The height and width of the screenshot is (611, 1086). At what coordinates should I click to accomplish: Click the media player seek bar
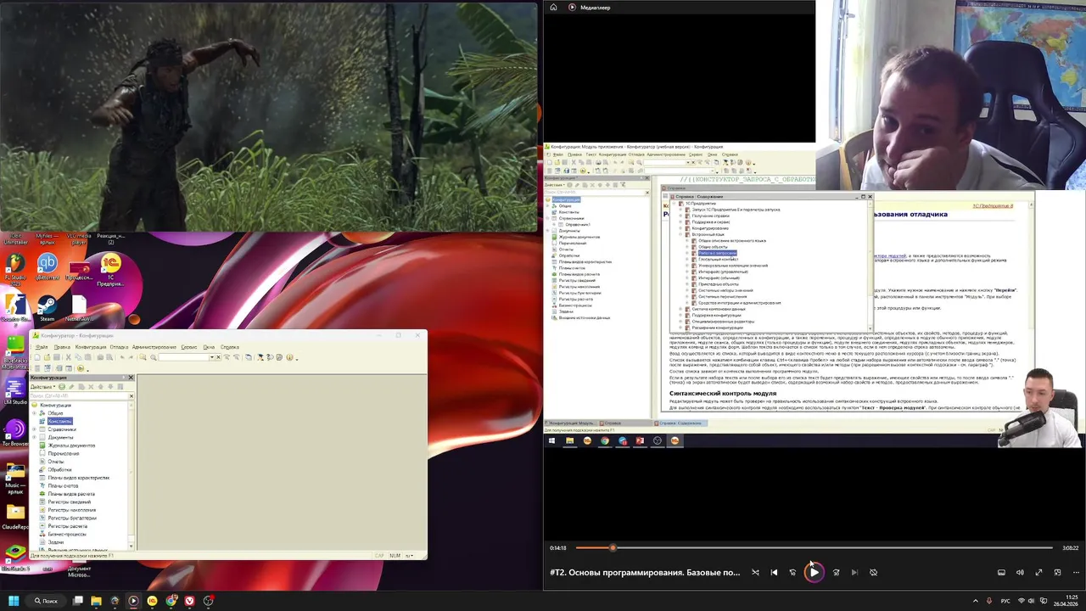pos(814,547)
